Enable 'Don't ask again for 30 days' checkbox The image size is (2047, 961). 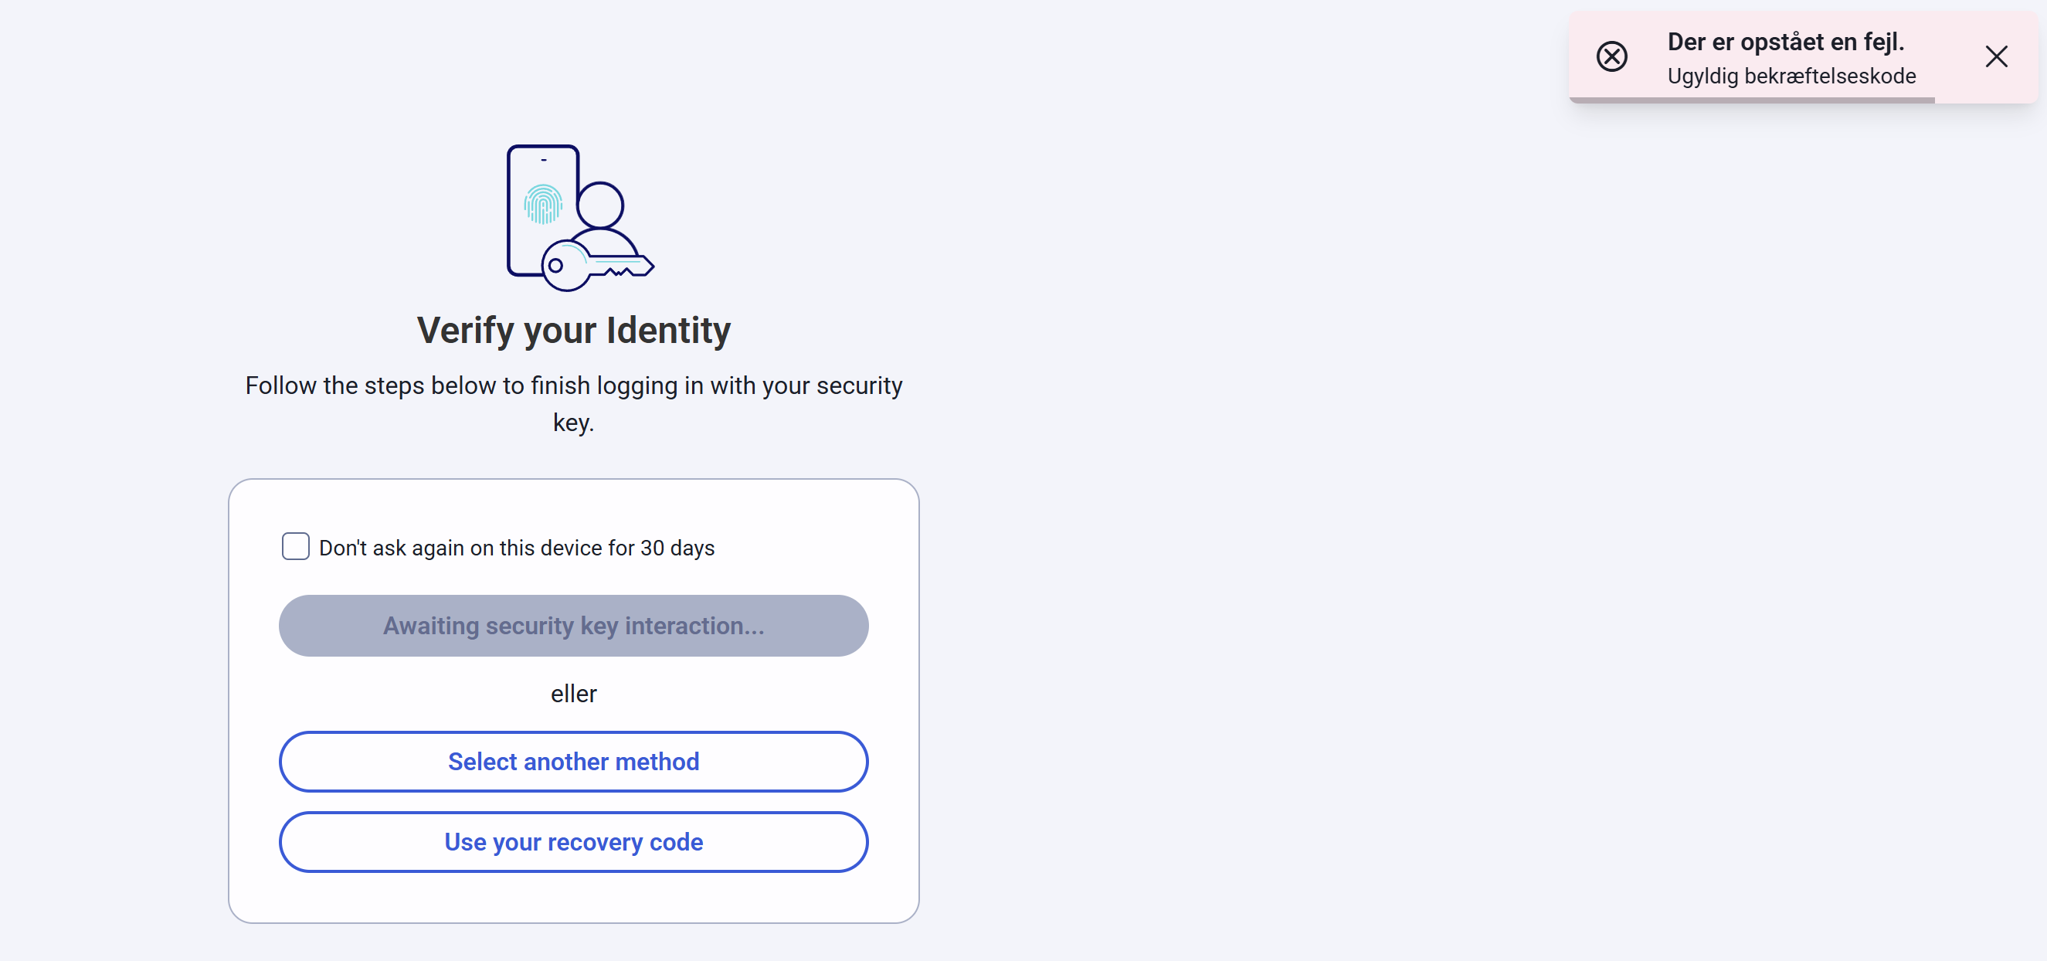coord(296,546)
